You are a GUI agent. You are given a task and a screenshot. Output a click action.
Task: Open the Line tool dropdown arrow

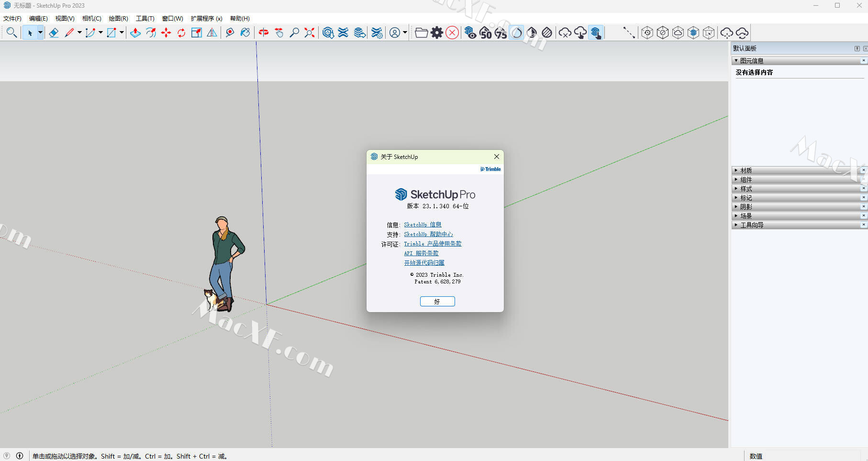coord(79,33)
